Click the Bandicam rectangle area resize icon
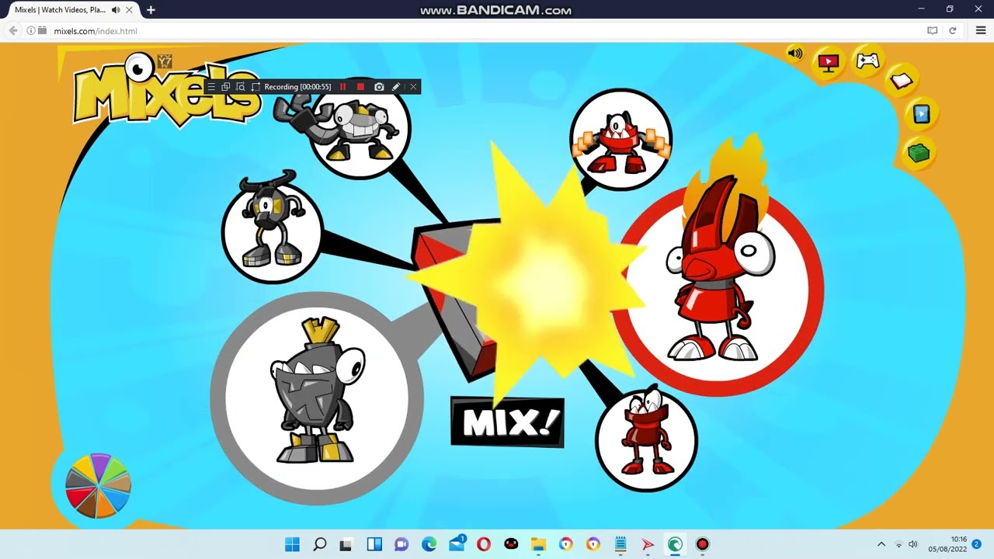The image size is (994, 559). [x=255, y=87]
